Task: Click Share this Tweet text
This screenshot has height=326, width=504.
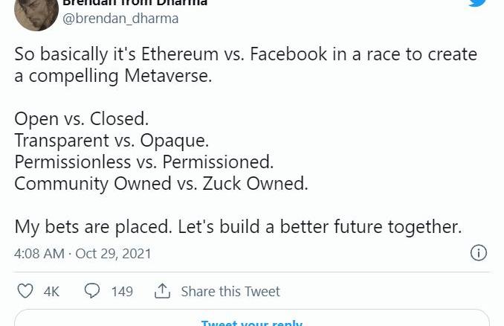Action: 230,292
